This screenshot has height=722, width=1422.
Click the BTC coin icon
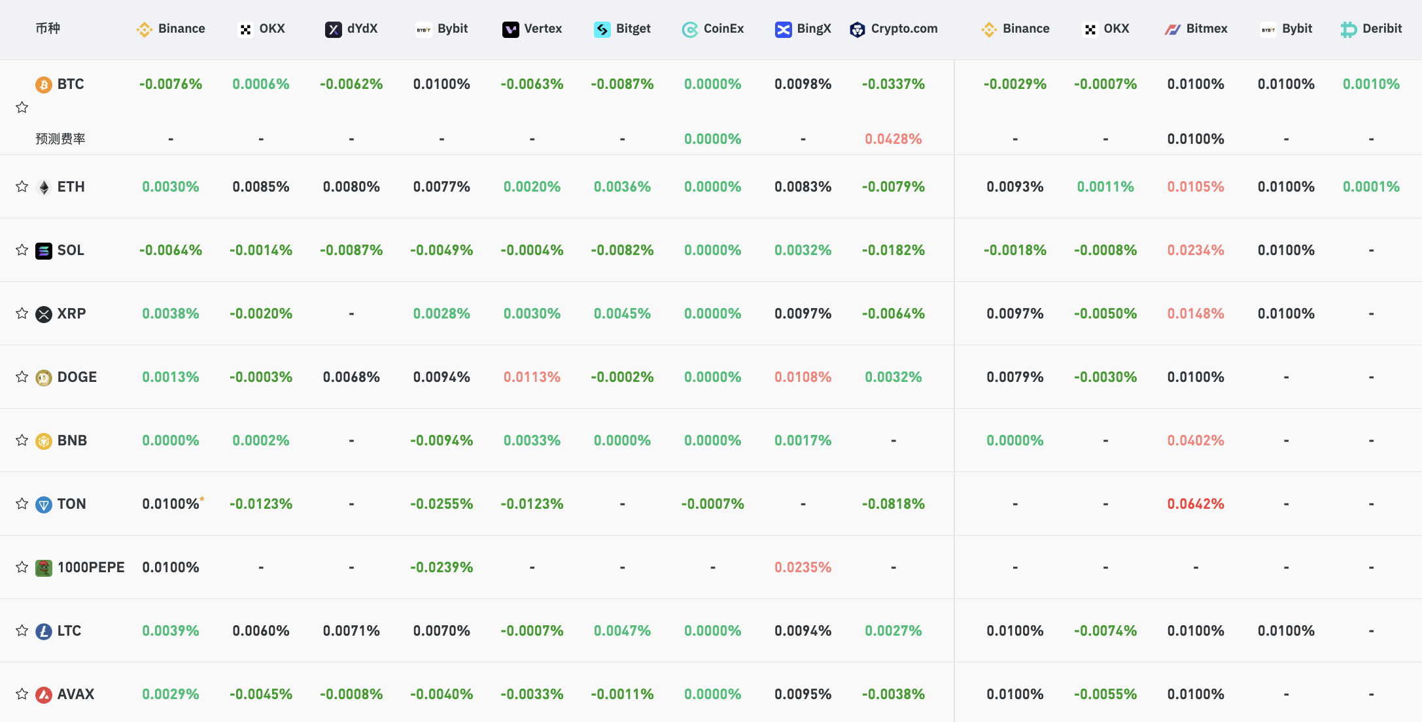point(44,85)
